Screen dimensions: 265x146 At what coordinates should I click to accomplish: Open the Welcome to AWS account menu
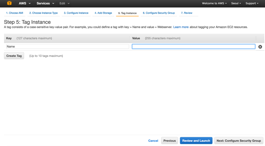pos(214,3)
